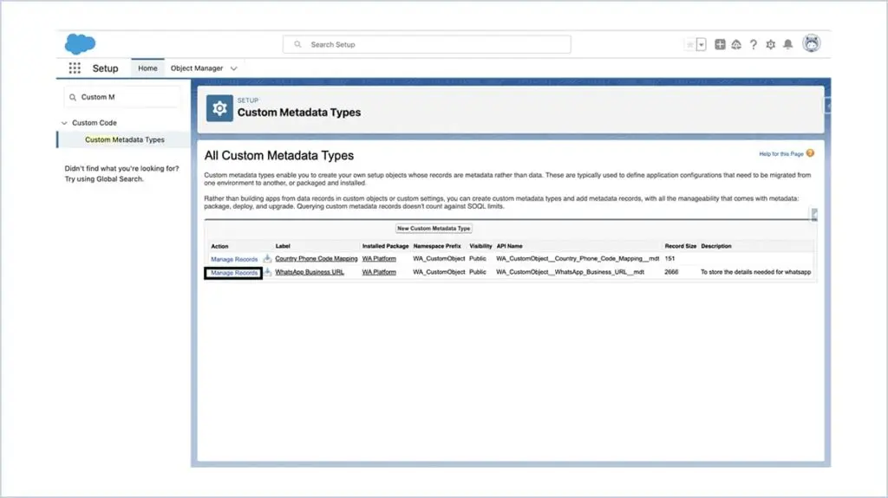Image resolution: width=888 pixels, height=498 pixels.
Task: Click the Visibility column header
Action: [x=480, y=246]
